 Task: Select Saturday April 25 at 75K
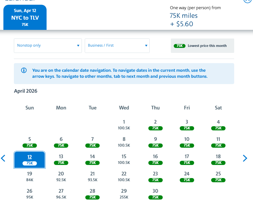click(218, 176)
